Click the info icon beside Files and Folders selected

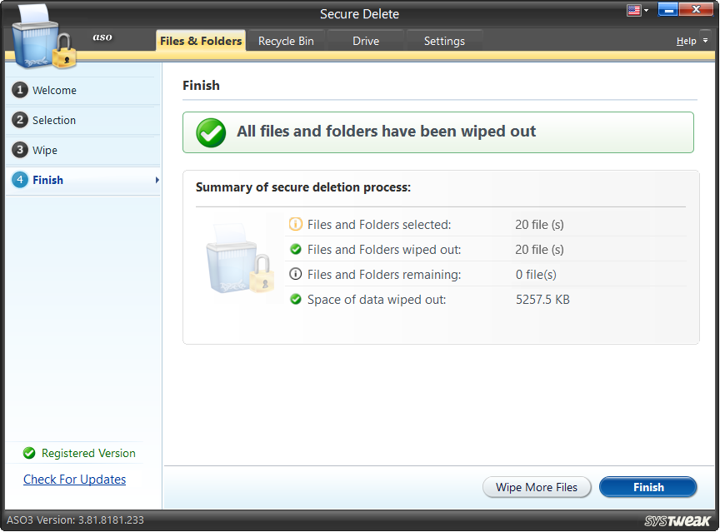click(296, 224)
